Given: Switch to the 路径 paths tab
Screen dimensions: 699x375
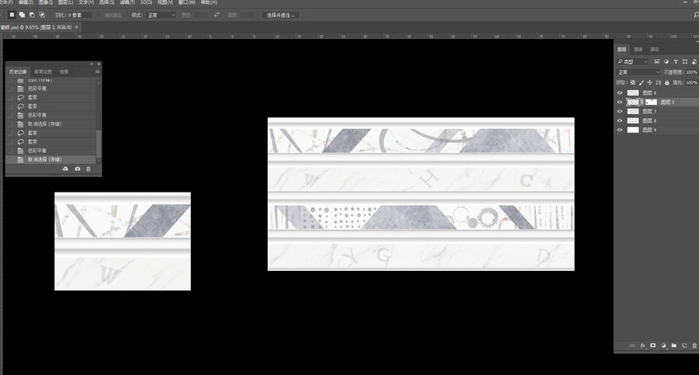Looking at the screenshot, I should pyautogui.click(x=655, y=50).
